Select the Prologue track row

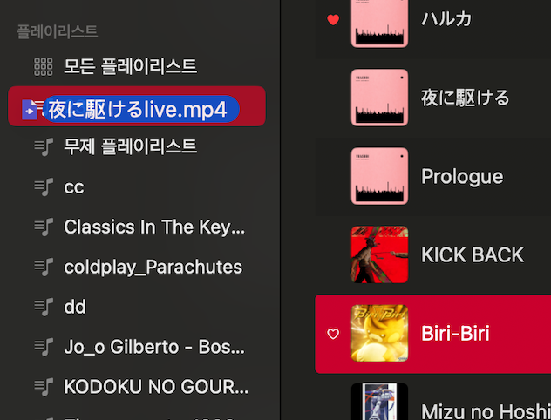(x=433, y=176)
